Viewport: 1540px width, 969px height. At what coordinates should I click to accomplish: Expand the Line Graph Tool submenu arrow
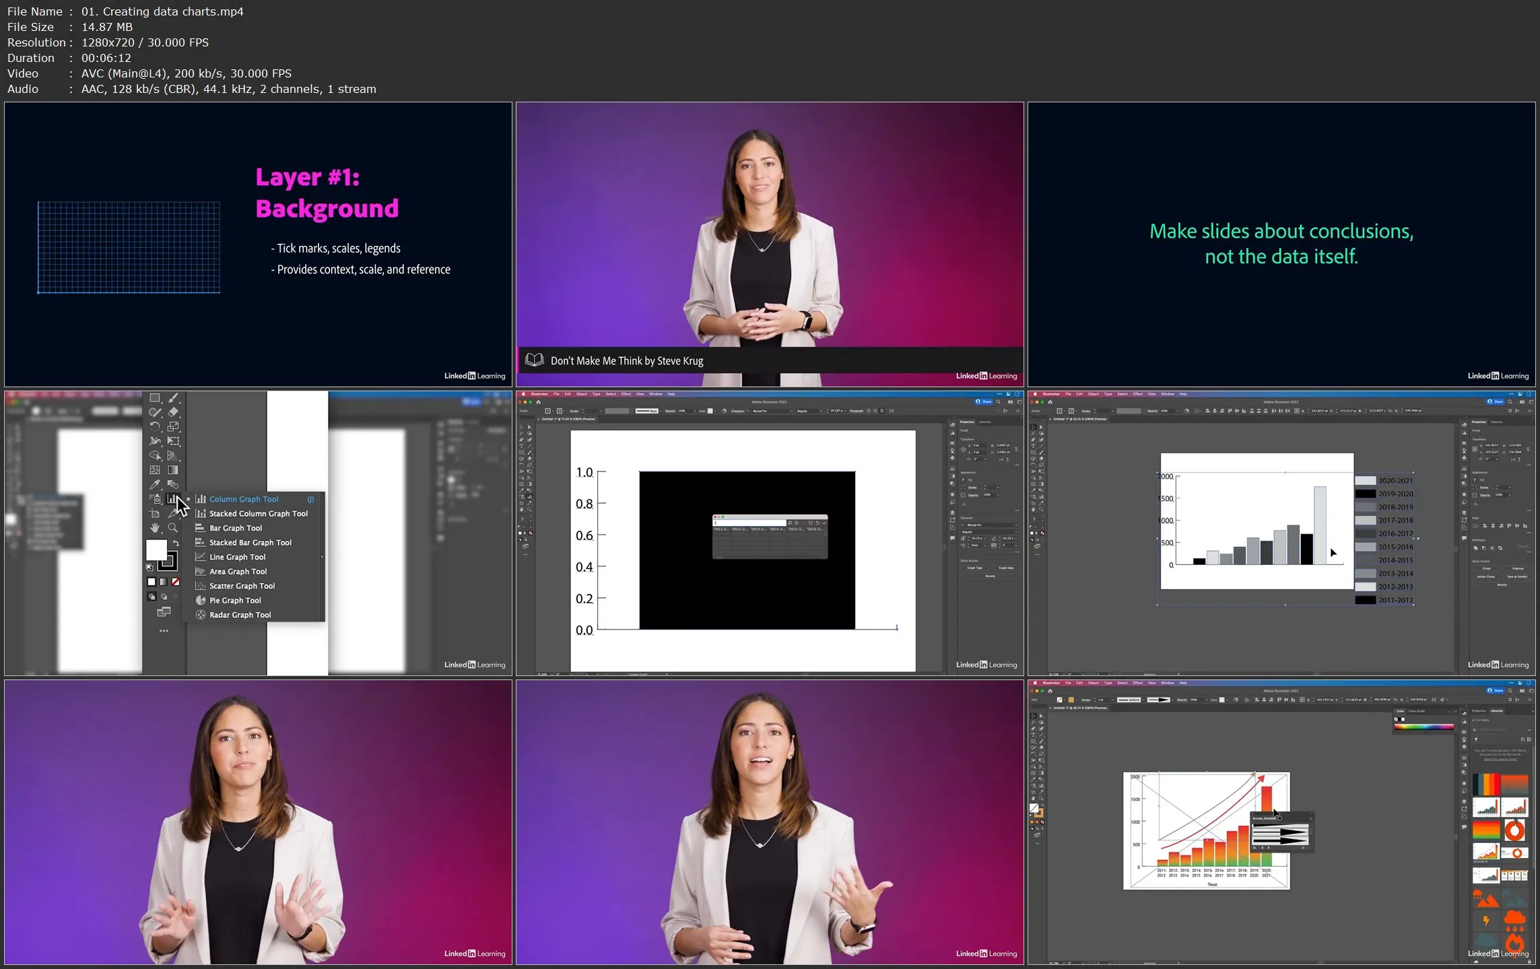pos(322,557)
